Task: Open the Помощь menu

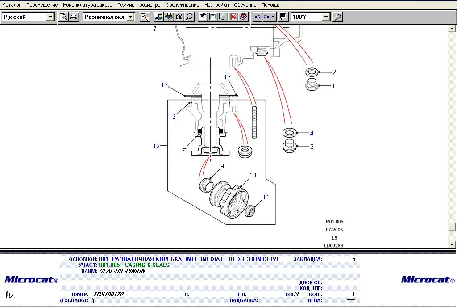Action: pyautogui.click(x=270, y=5)
